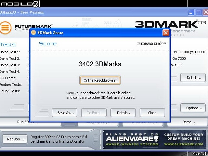
Task: Click the Game Test 1 label
Action: [x=10, y=52]
